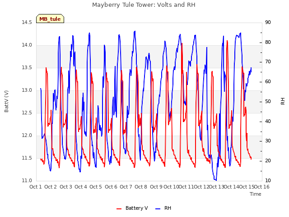The height and width of the screenshot is (217, 289).
Task: Click the RH legend entry
Action: click(x=163, y=208)
